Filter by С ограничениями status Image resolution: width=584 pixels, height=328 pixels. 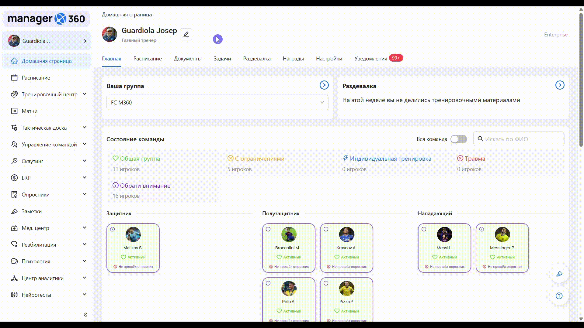(x=259, y=159)
